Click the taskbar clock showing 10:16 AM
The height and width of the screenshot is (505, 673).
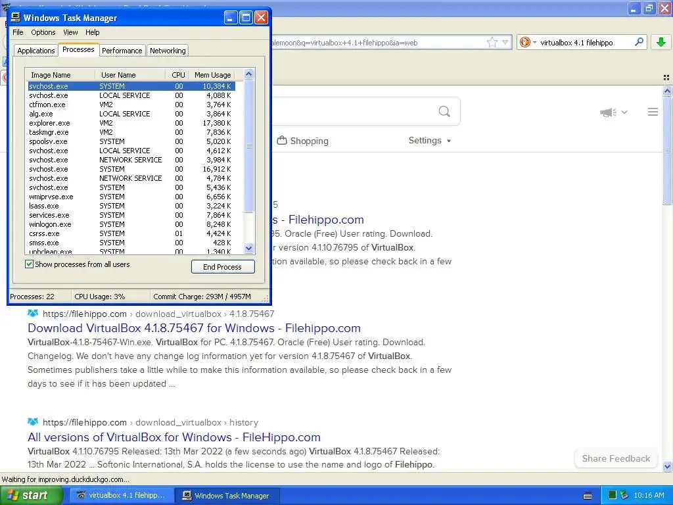(x=649, y=496)
